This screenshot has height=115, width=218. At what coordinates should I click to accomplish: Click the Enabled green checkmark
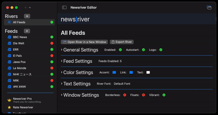[120, 50]
